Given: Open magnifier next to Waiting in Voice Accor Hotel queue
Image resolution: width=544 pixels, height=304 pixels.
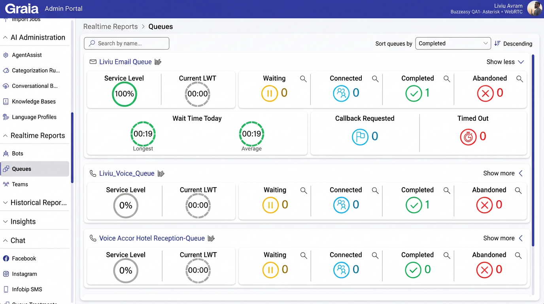Looking at the screenshot, I should point(304,255).
